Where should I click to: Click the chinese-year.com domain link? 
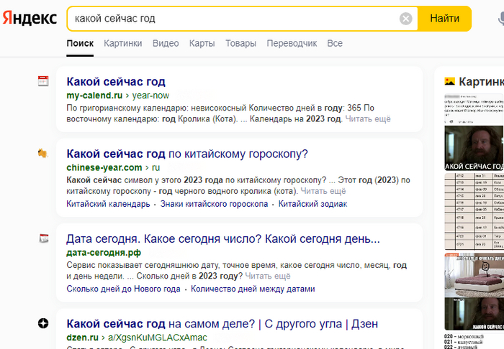point(104,167)
